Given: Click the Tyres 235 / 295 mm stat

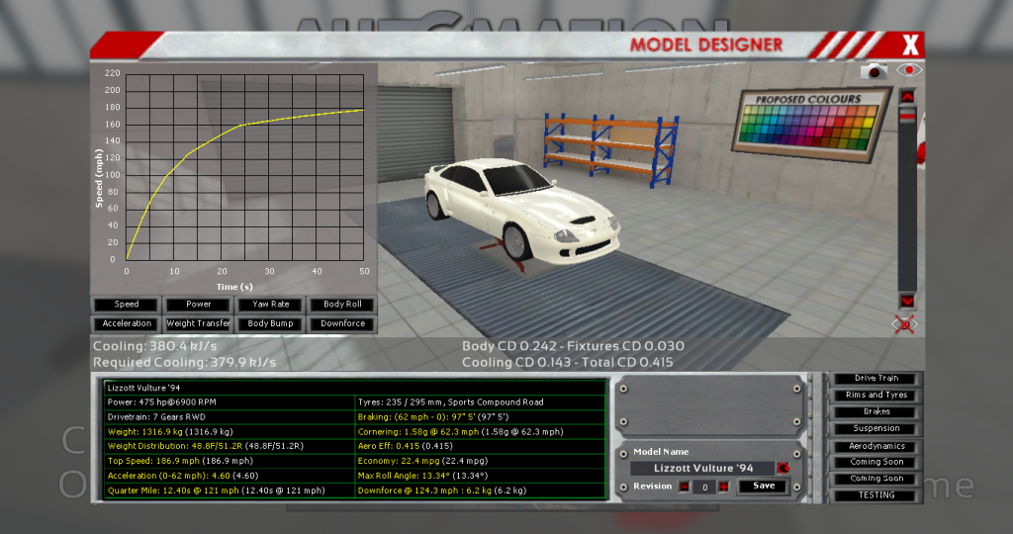Looking at the screenshot, I should pos(450,402).
